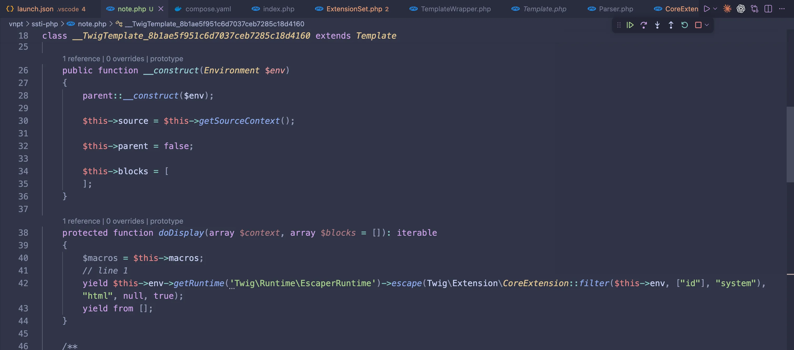Open the Template.php tab
Screen dimensions: 794x350
[x=539, y=9]
